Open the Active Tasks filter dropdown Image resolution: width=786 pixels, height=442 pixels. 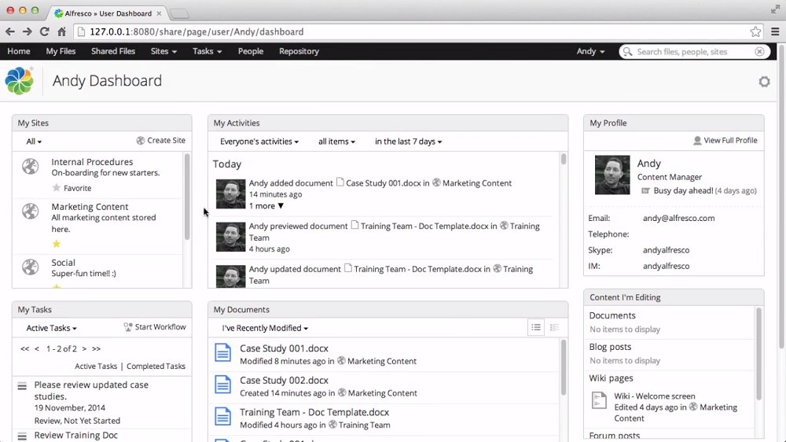click(51, 328)
